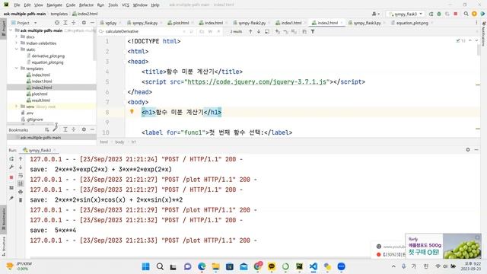The height and width of the screenshot is (274, 487).
Task: Click the Windows Start button
Action: click(145, 266)
